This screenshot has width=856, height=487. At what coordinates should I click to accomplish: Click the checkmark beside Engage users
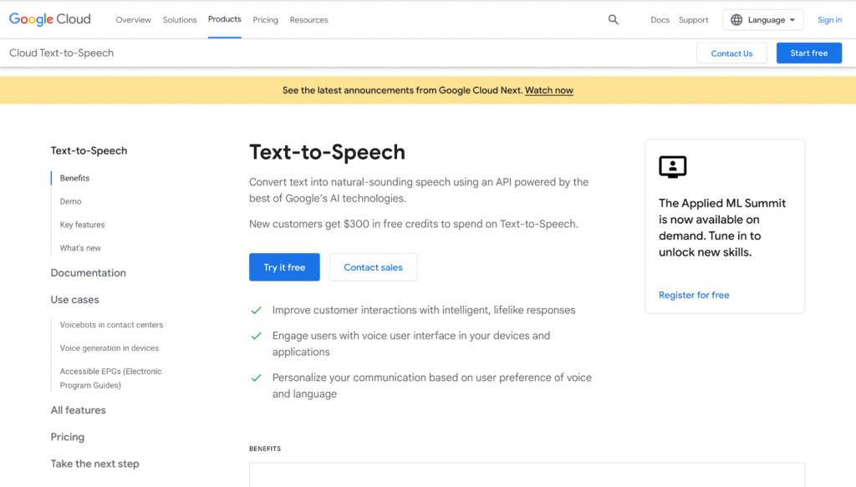pos(256,336)
